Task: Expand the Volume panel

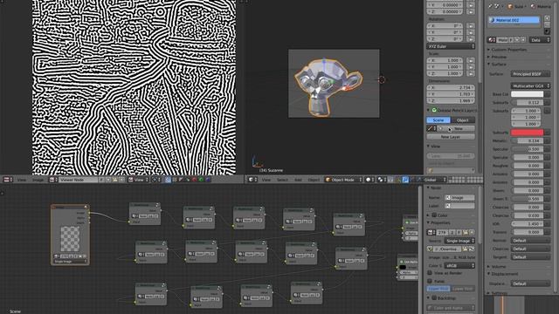Action: pos(498,266)
